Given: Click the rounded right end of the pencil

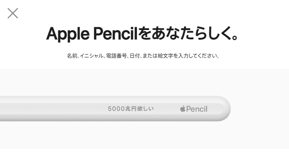Looking at the screenshot, I should point(226,109).
